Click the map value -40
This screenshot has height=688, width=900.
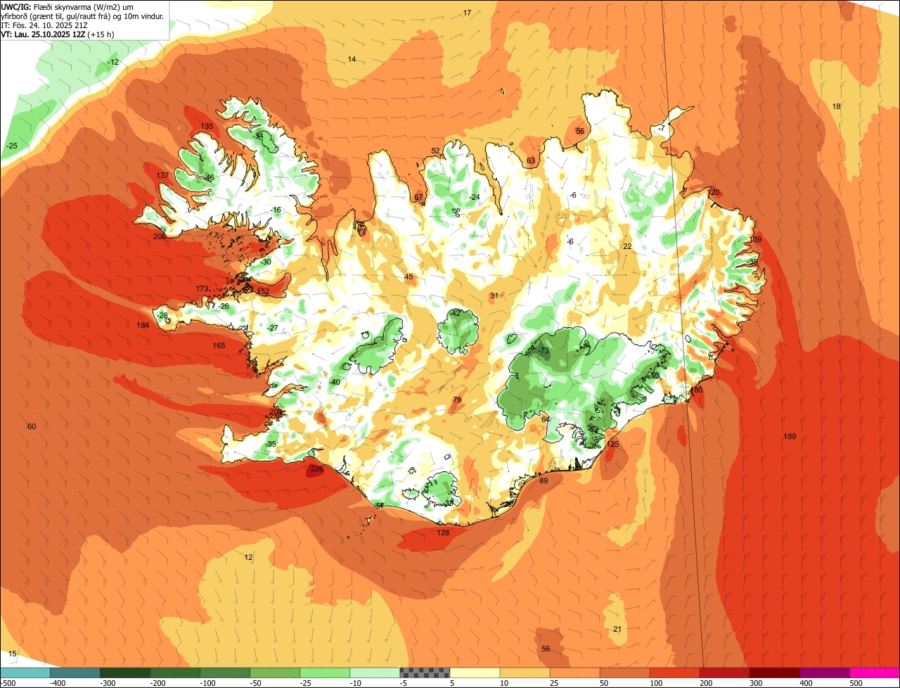point(335,382)
